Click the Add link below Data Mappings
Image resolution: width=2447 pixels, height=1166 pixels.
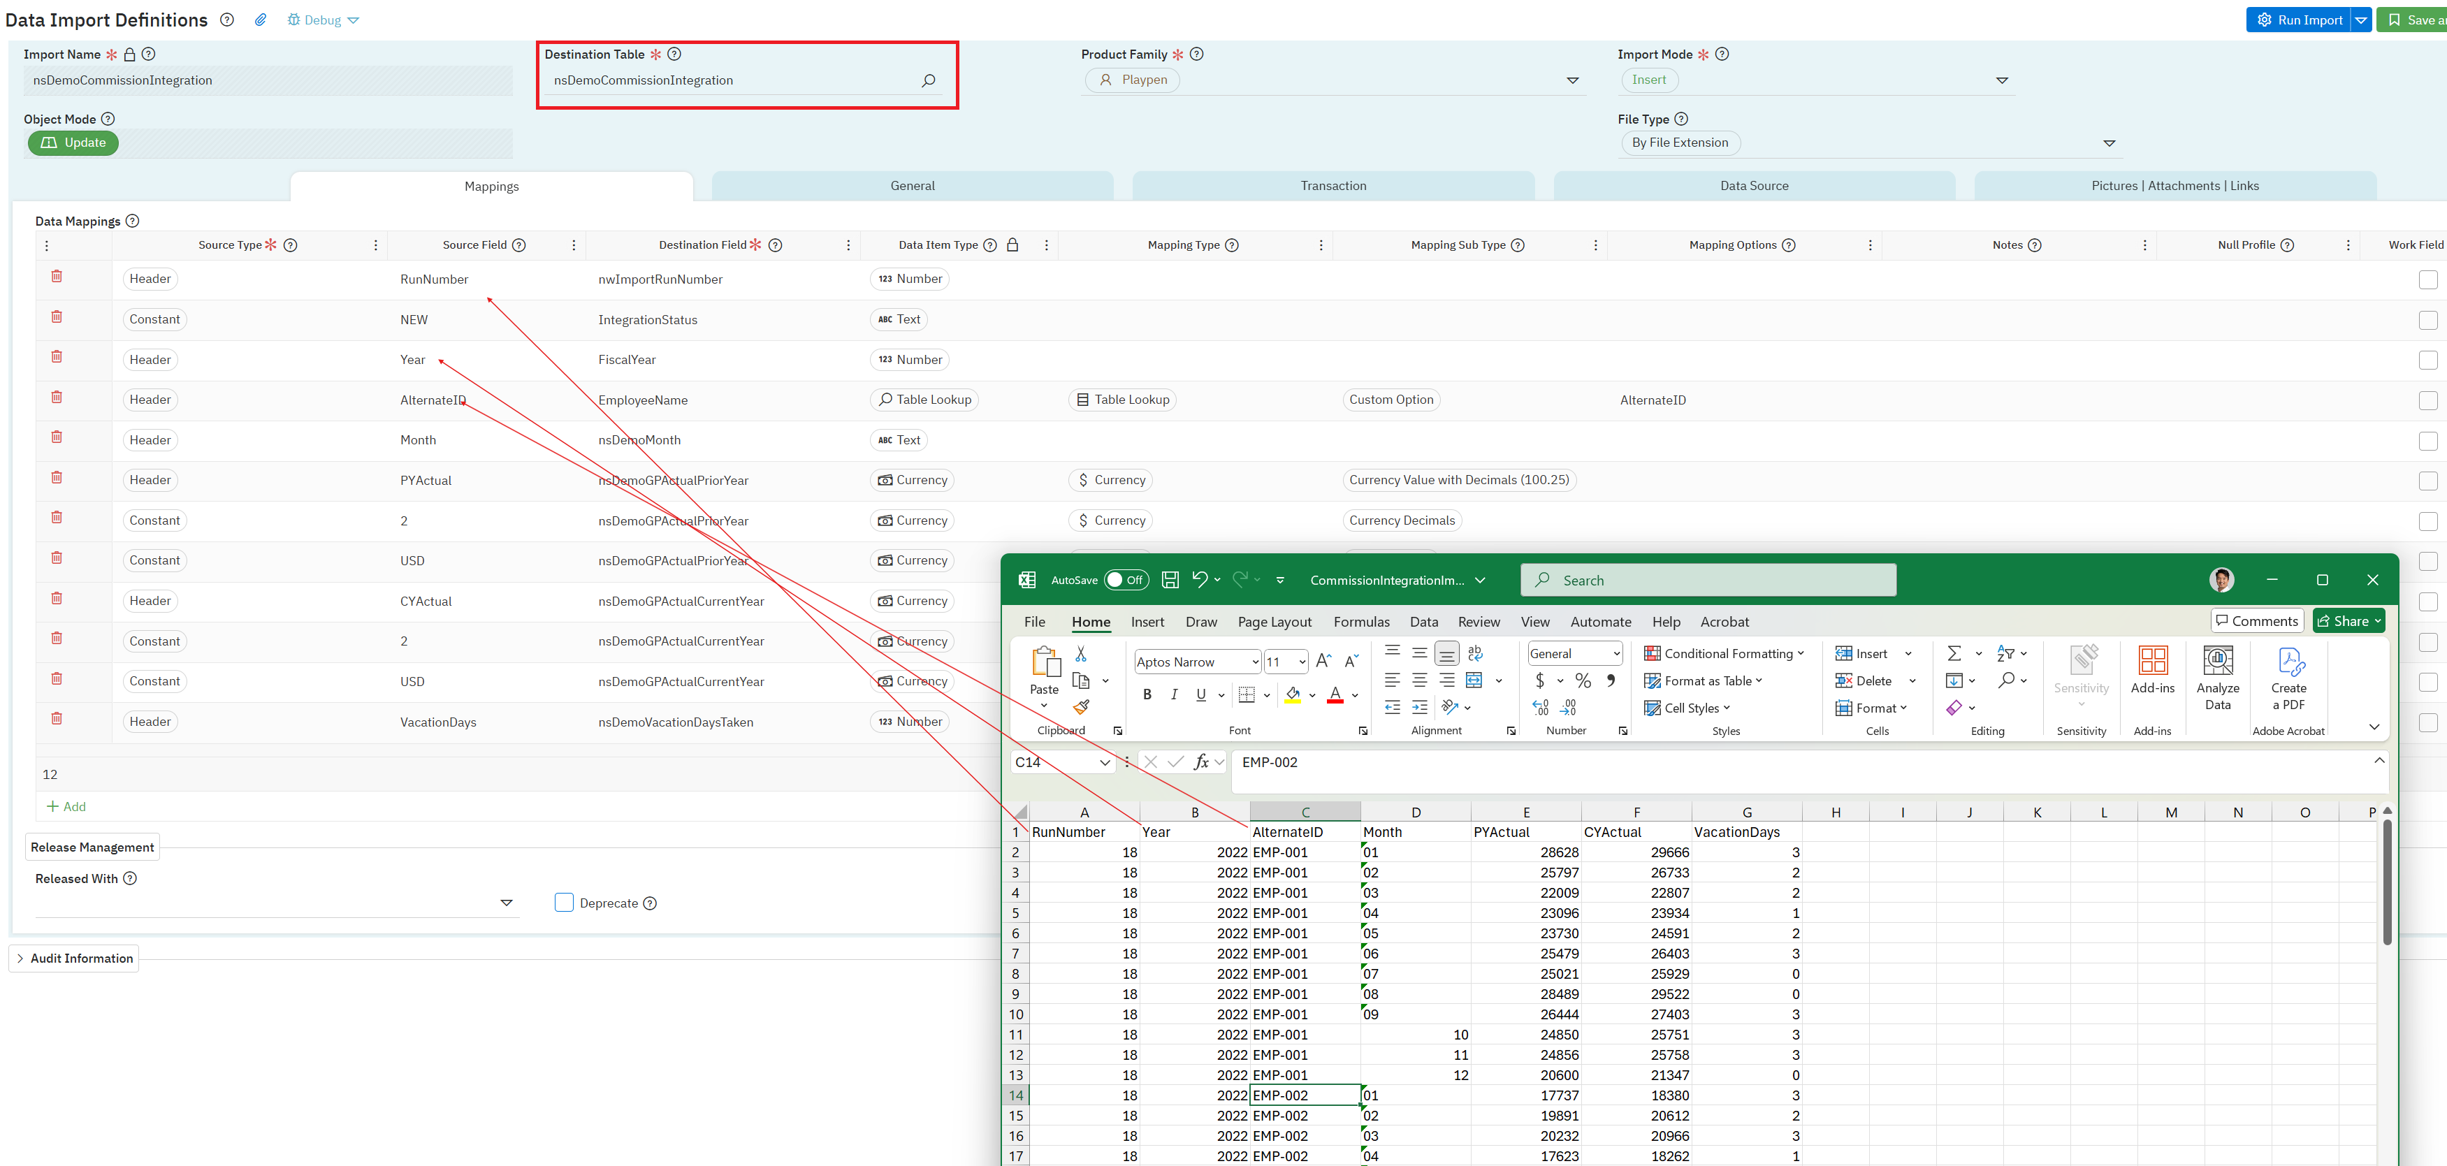66,806
